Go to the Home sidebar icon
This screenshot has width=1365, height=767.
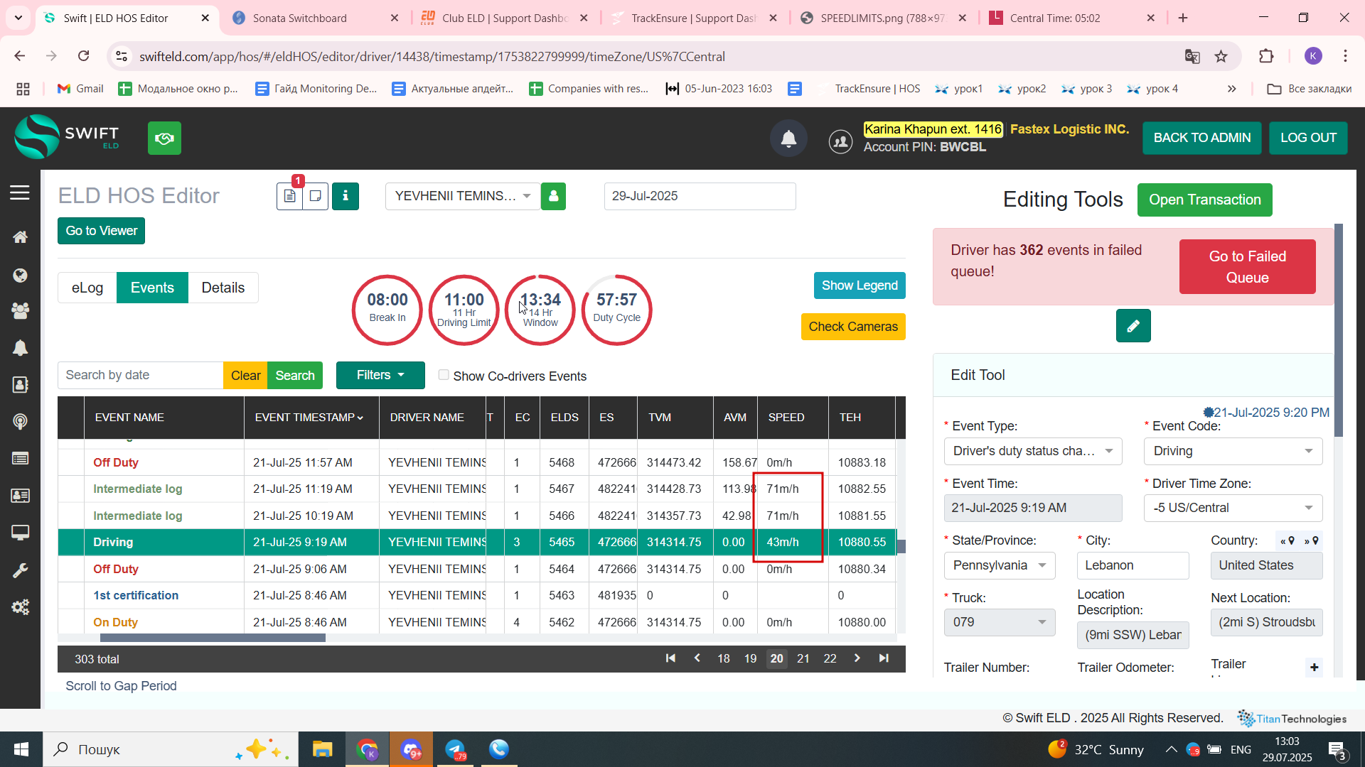click(20, 237)
